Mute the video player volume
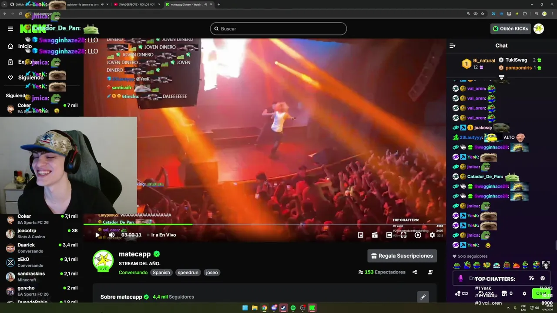 click(x=112, y=235)
